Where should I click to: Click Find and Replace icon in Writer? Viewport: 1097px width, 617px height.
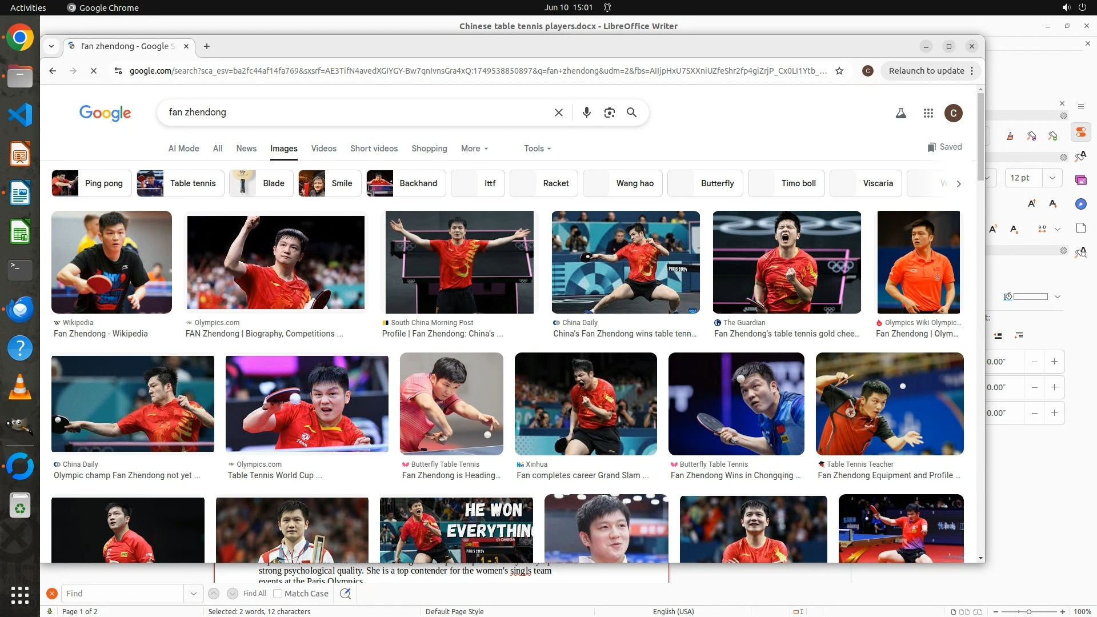(345, 594)
